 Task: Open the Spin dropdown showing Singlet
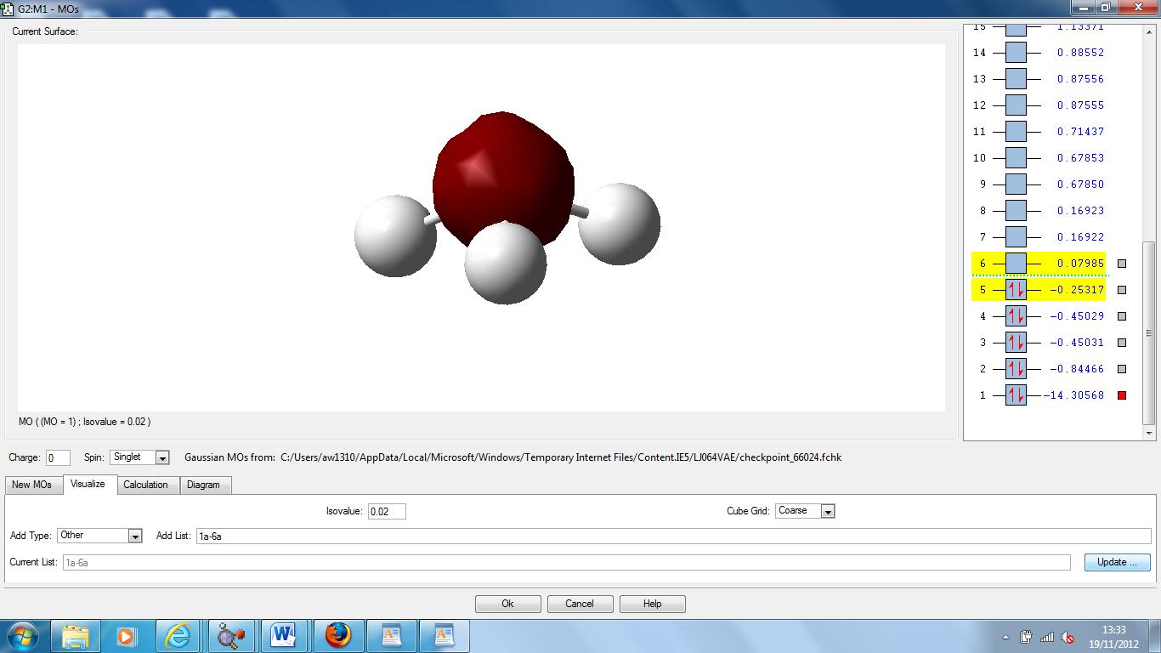pyautogui.click(x=162, y=457)
